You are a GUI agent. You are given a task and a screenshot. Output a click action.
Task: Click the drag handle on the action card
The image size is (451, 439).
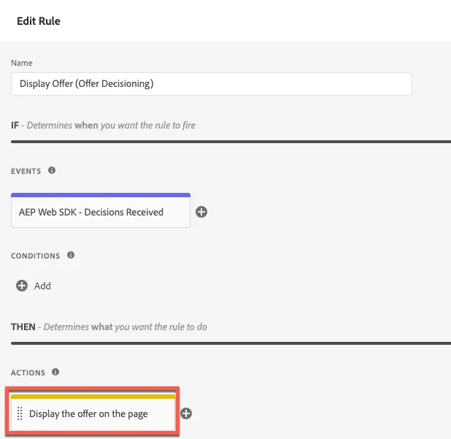click(20, 413)
